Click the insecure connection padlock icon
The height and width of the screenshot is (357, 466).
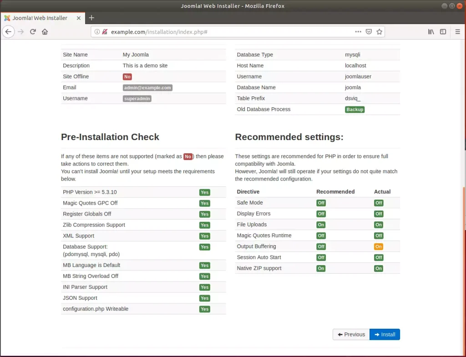(x=105, y=32)
